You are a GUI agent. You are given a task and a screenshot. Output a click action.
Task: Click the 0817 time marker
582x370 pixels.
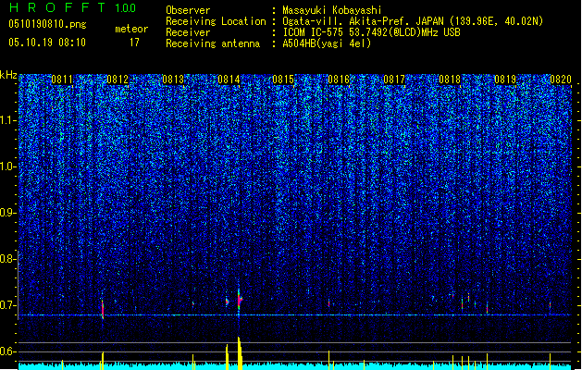click(x=394, y=80)
